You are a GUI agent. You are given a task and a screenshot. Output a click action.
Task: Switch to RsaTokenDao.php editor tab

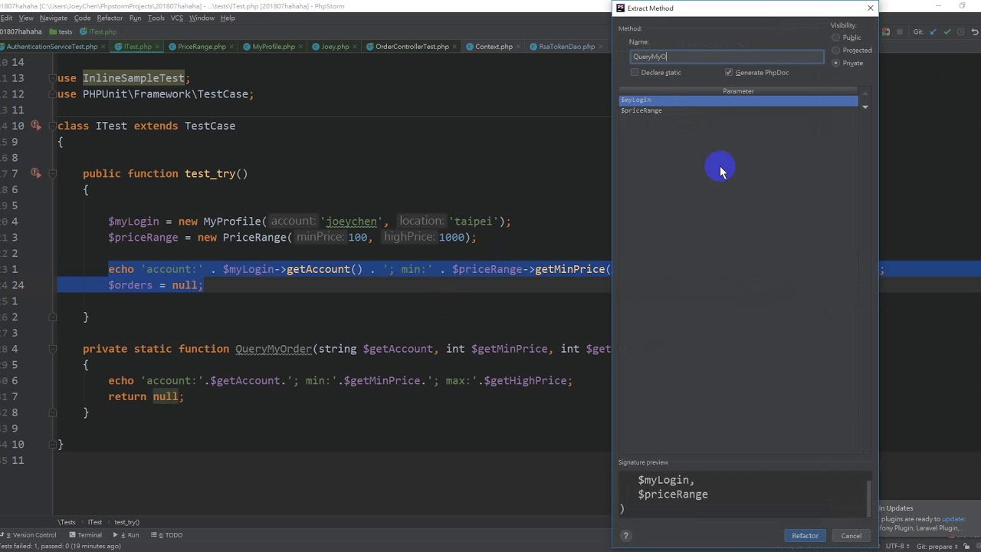click(566, 47)
